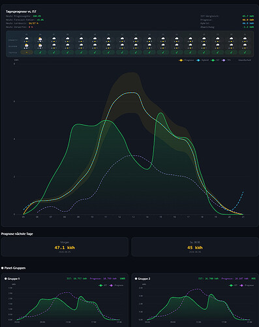
Task: Click the IST peak near hour 15 in main chart
Action: click(160, 113)
